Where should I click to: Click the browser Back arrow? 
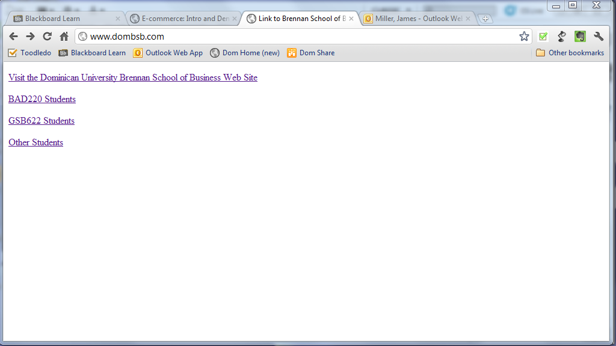[x=13, y=37]
